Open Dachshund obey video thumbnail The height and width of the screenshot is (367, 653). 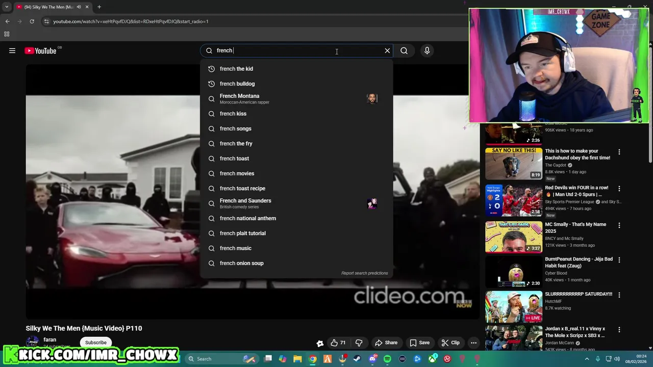514,164
